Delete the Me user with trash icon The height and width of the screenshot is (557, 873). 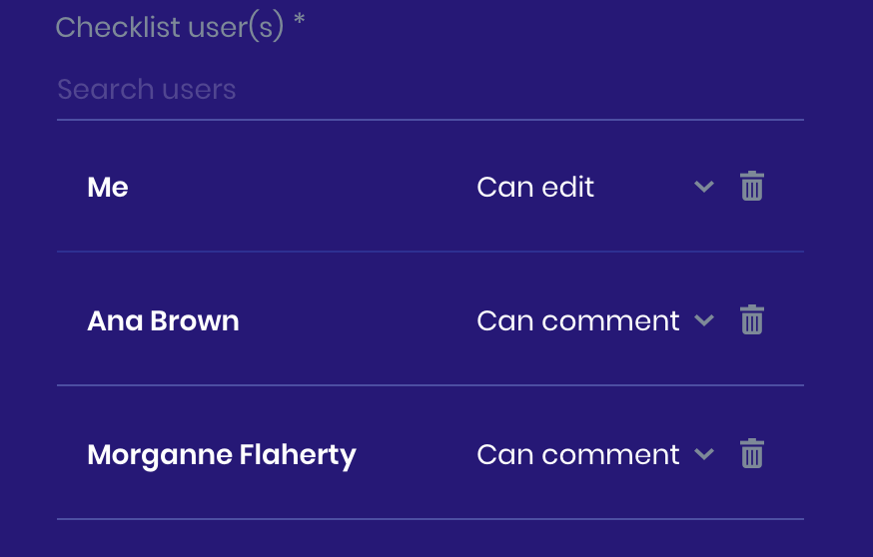[751, 186]
